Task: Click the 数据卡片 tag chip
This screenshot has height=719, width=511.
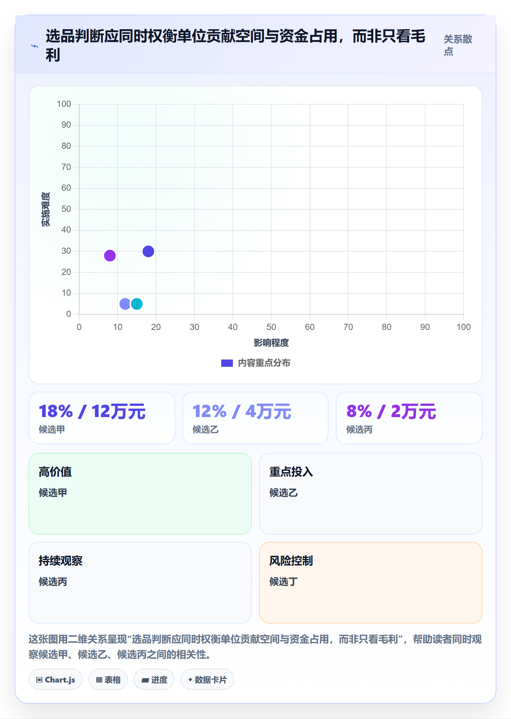Action: pos(207,679)
